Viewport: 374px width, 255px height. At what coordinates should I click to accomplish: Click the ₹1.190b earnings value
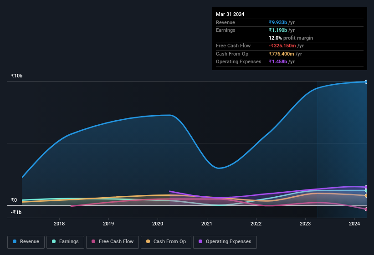278,30
